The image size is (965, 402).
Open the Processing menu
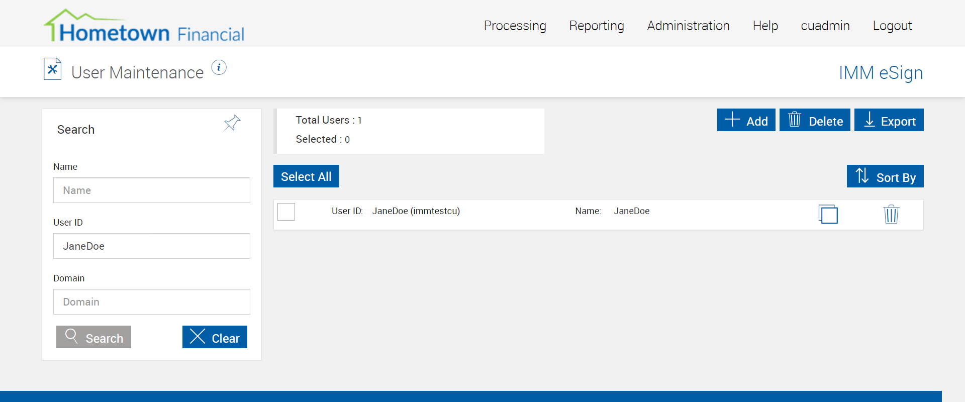click(x=515, y=26)
